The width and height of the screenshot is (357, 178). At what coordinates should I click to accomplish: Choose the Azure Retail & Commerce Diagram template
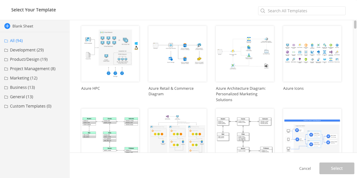click(x=177, y=53)
